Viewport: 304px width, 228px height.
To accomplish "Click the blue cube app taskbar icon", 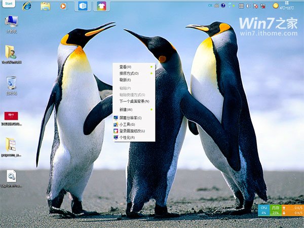I will tap(83, 6).
